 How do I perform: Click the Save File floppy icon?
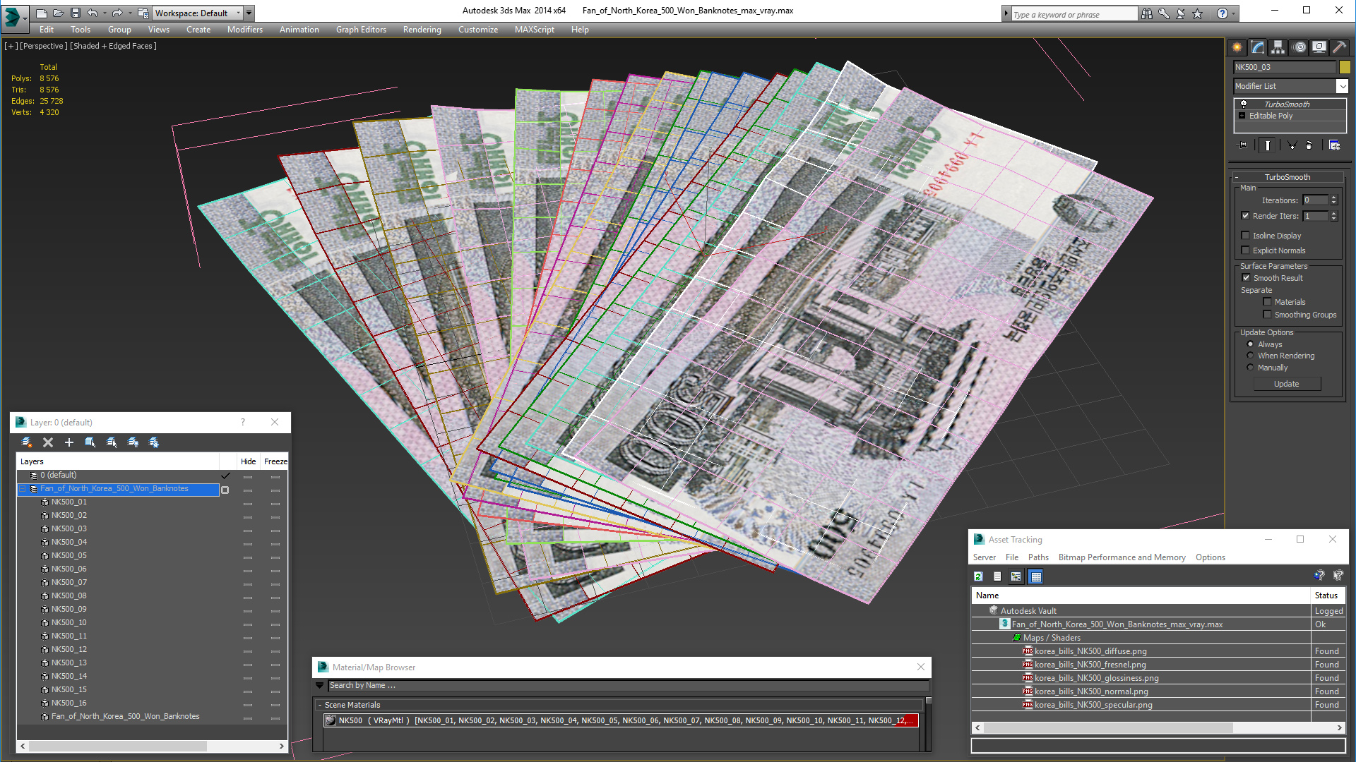point(75,13)
